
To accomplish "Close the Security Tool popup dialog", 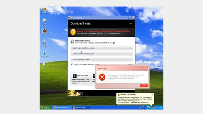I will [x=146, y=68].
